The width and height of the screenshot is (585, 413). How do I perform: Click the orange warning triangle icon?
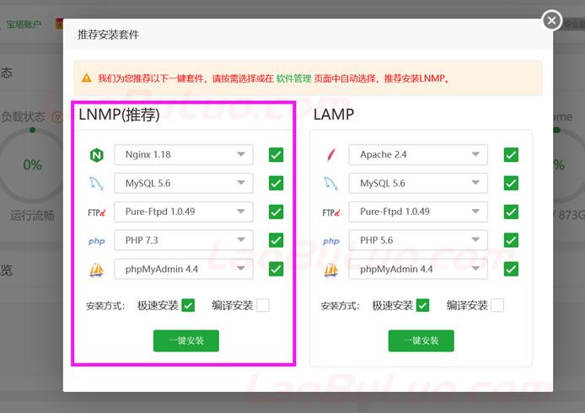86,78
